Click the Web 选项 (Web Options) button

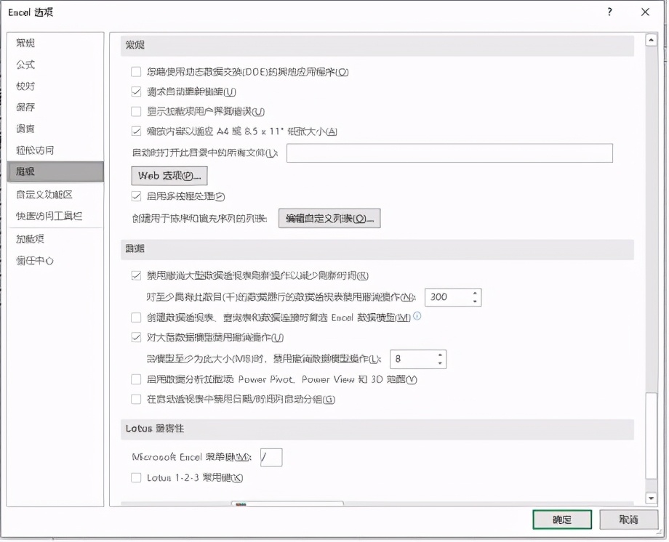point(169,176)
